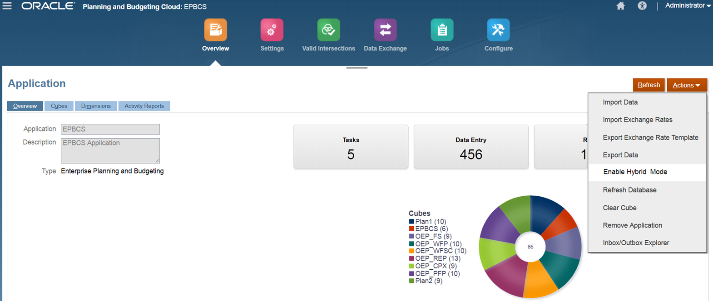Click the Oracle logo
The height and width of the screenshot is (301, 713).
[48, 6]
